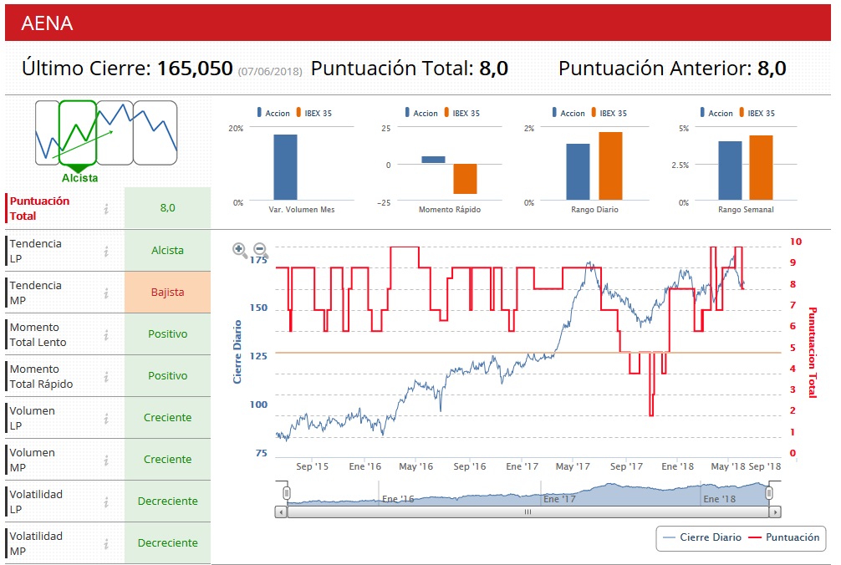Toggle Accion legend in Momento Rápido chart
The image size is (841, 565).
[421, 113]
